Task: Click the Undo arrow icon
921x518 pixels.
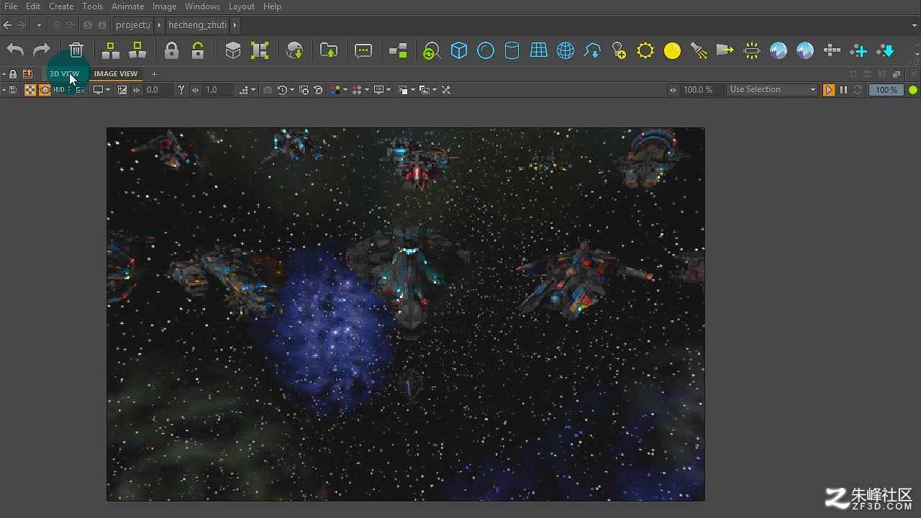Action: point(15,50)
